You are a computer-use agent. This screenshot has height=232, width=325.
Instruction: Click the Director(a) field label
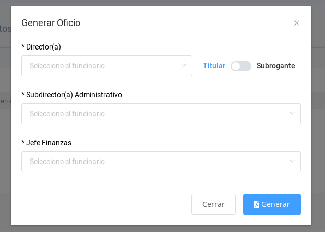tap(43, 47)
